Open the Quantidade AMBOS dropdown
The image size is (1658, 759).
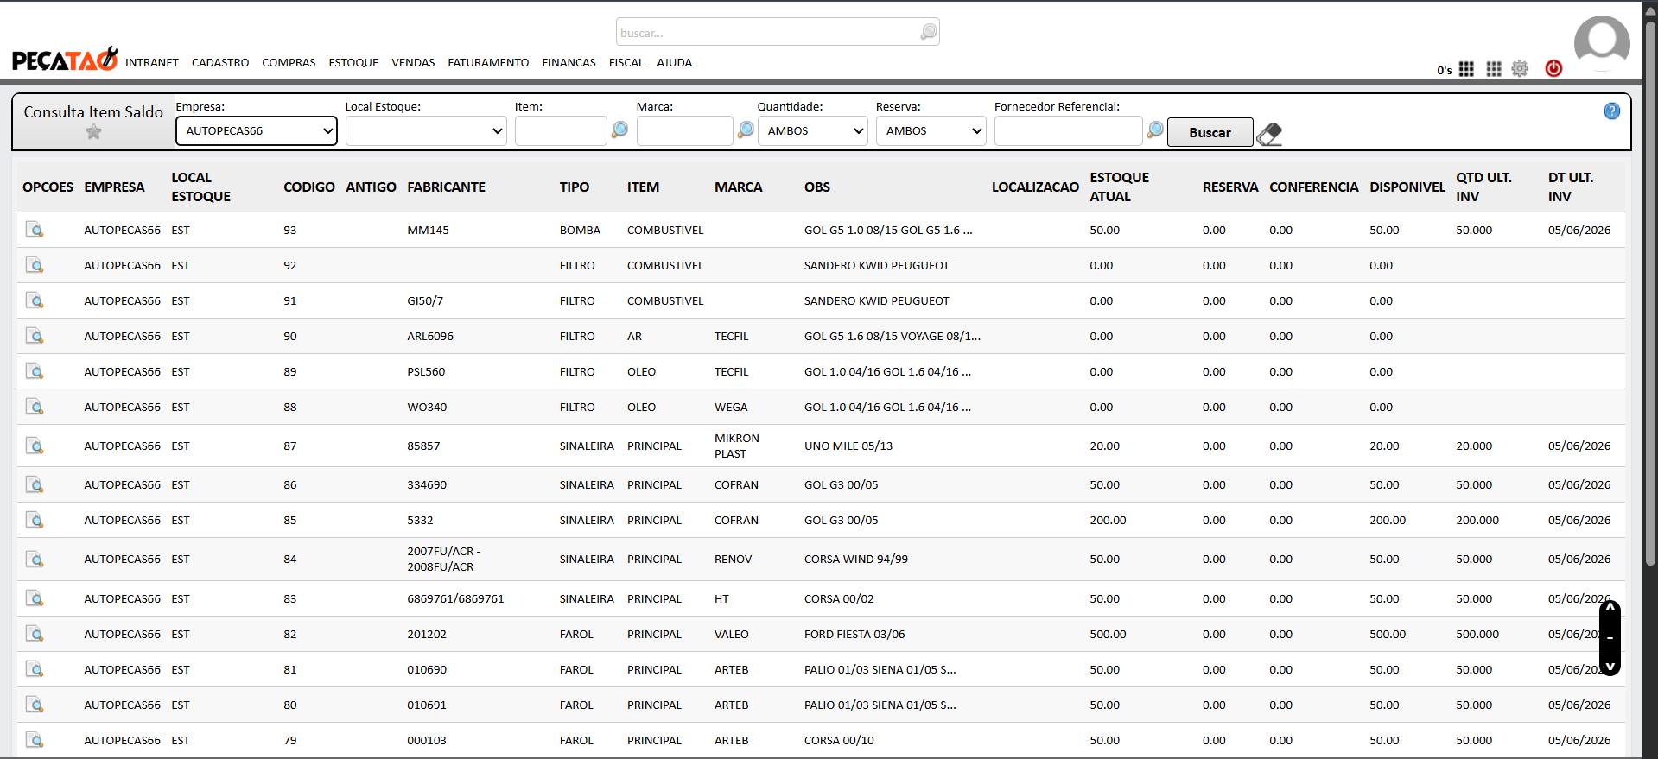(813, 131)
